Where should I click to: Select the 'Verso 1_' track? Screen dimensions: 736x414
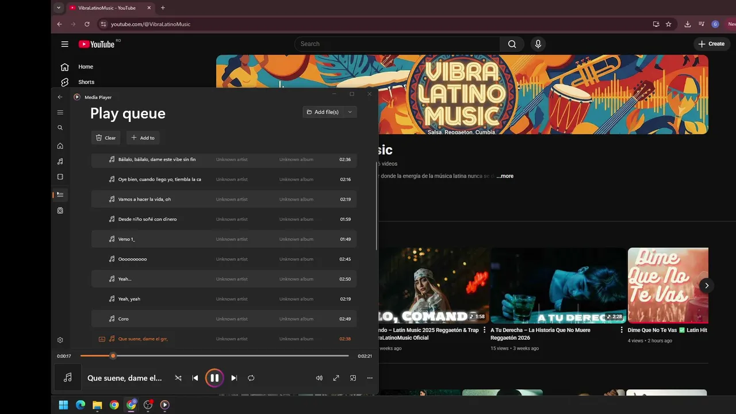tap(224, 239)
